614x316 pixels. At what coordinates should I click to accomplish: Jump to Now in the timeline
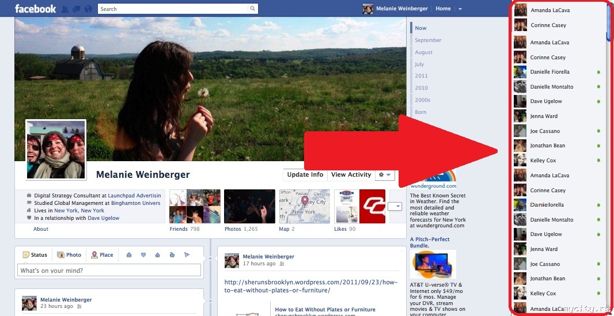pyautogui.click(x=420, y=28)
